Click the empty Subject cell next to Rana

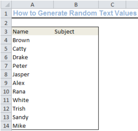point(76,91)
